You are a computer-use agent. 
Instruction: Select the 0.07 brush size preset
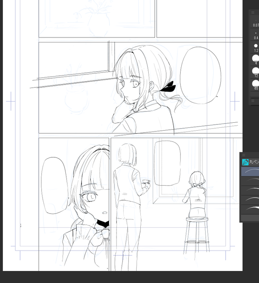(x=255, y=22)
